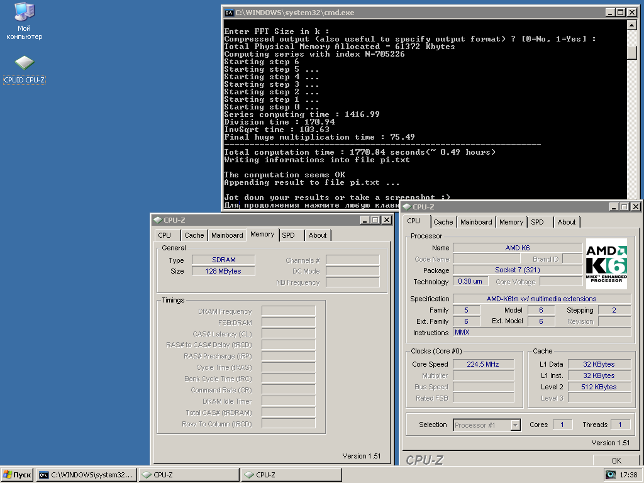
Task: Click 'The computation seems OK' text
Action: [285, 175]
